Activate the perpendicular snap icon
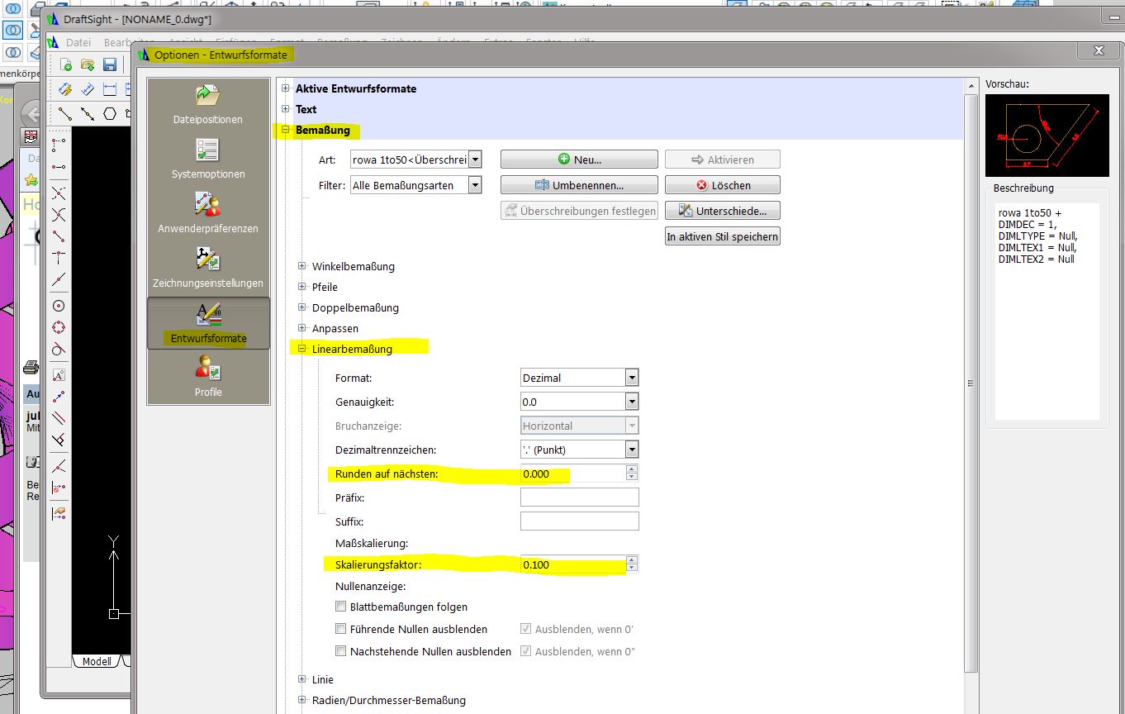 click(x=59, y=440)
